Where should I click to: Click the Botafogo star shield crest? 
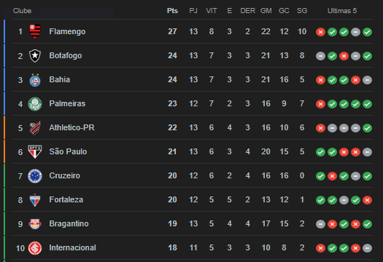point(35,55)
